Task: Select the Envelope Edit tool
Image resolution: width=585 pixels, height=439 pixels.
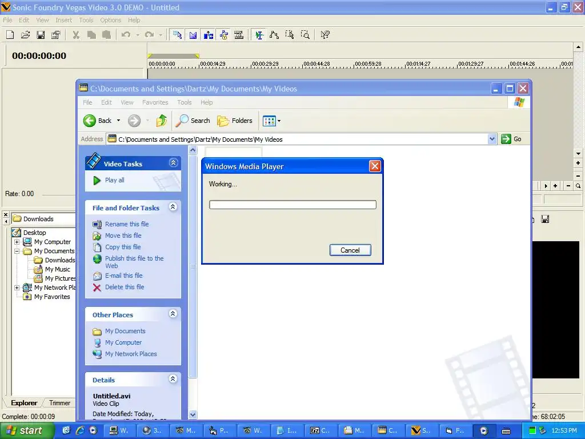Action: coord(274,35)
